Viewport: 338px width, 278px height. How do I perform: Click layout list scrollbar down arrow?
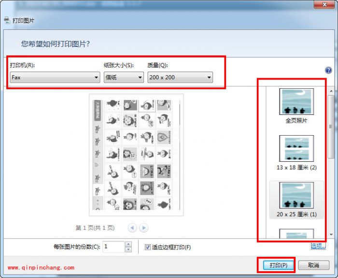(x=331, y=235)
